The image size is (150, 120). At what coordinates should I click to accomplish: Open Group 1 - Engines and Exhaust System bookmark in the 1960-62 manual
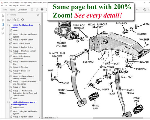(x=25, y=35)
